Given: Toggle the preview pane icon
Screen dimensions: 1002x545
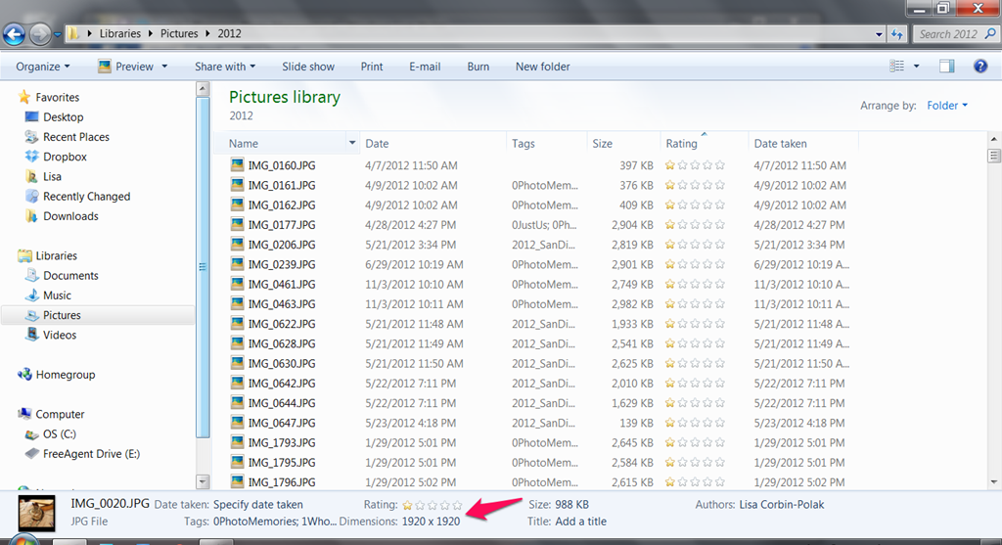Looking at the screenshot, I should point(946,67).
